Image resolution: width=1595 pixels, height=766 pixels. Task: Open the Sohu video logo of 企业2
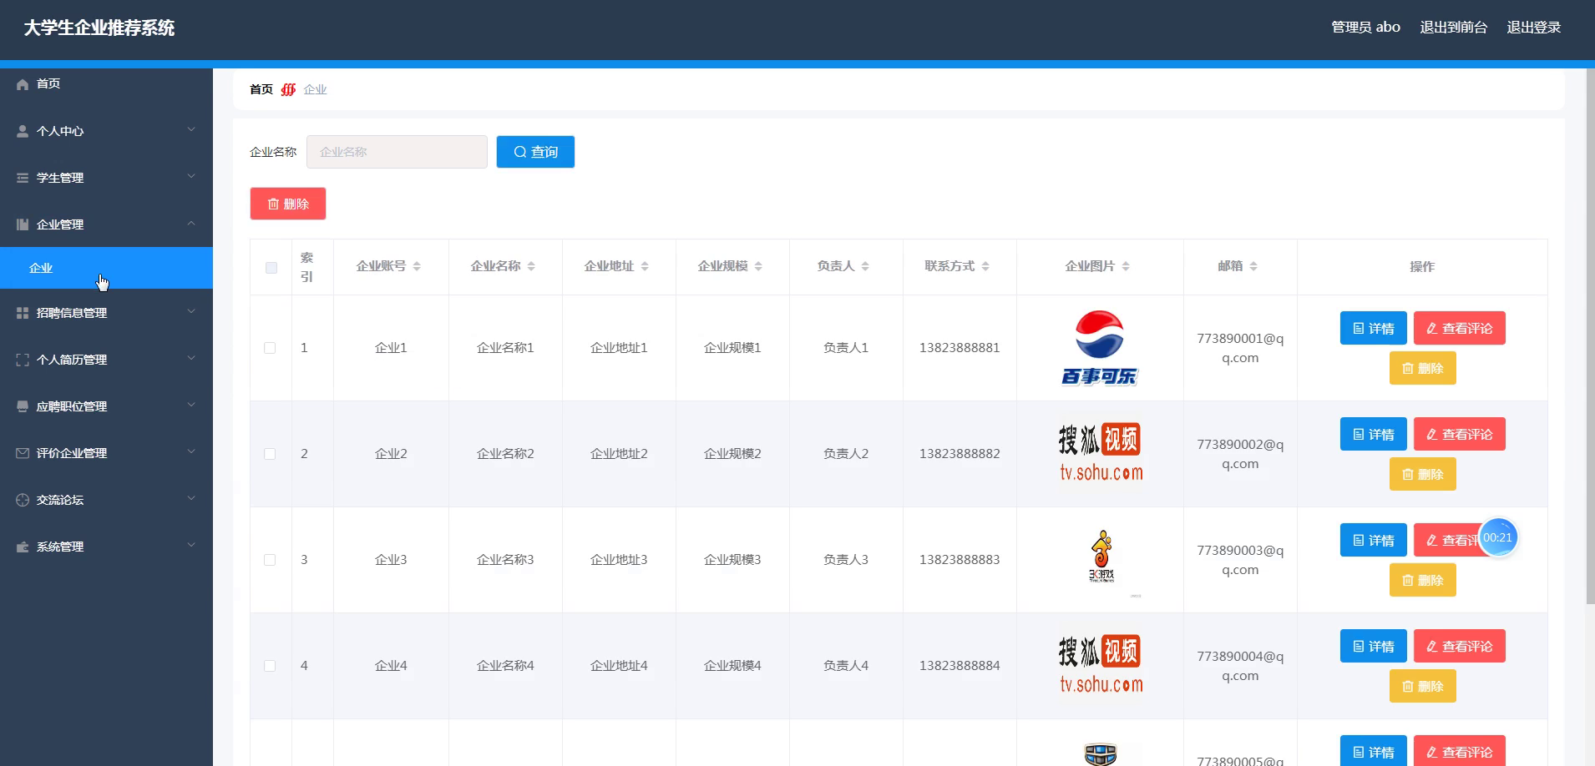(1100, 454)
